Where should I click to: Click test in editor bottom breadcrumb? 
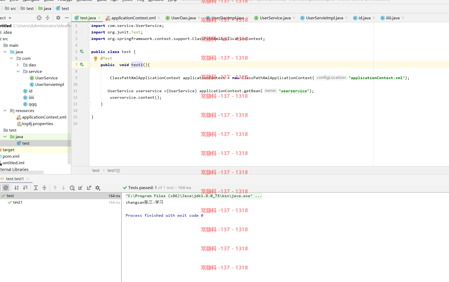pos(96,170)
